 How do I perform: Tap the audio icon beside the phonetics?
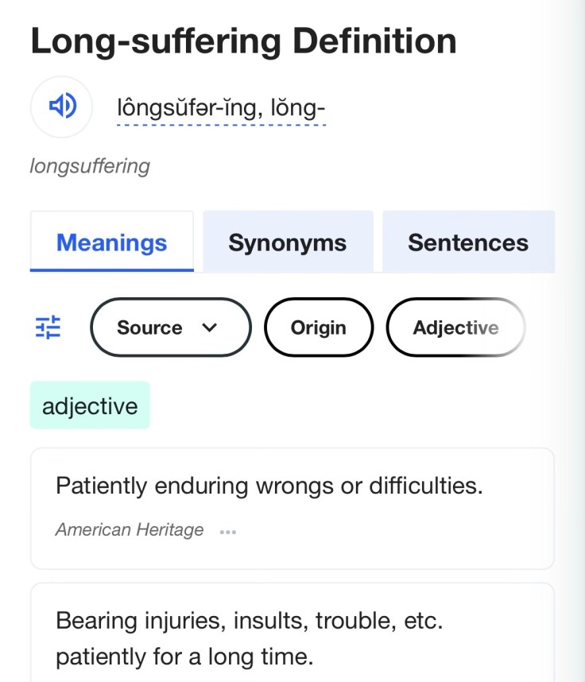[x=61, y=107]
